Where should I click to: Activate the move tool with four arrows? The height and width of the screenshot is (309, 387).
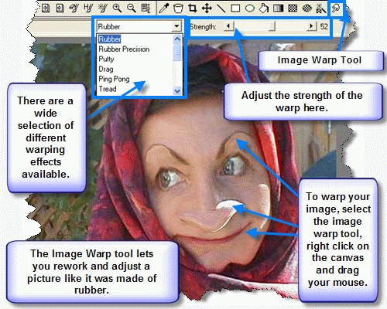tap(207, 8)
